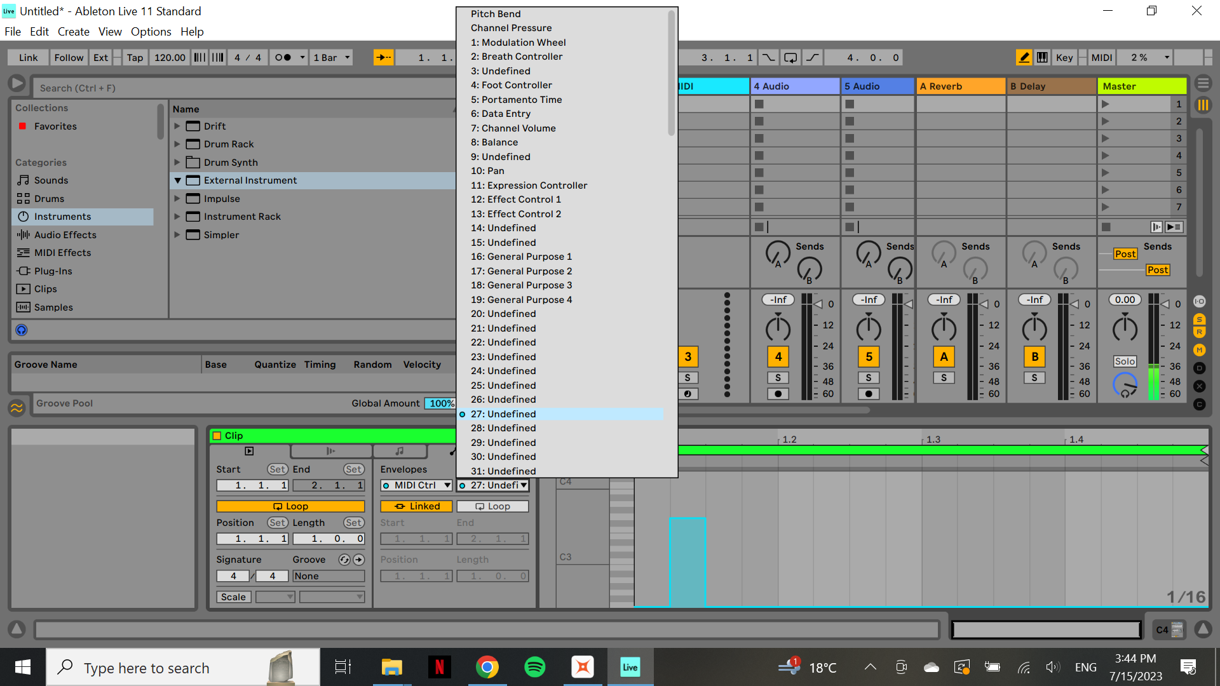1220x686 pixels.
Task: Click the Ext sync button
Action: click(x=100, y=57)
